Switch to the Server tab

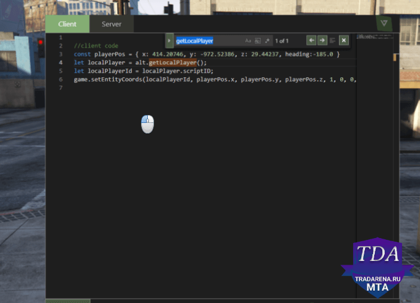pyautogui.click(x=111, y=24)
